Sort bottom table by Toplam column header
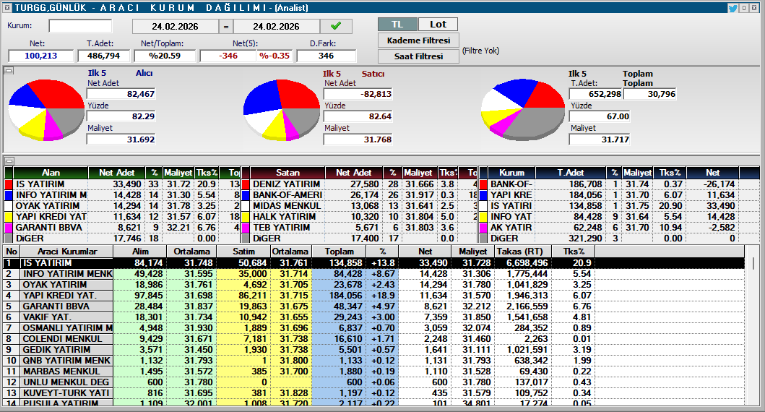 pyautogui.click(x=339, y=252)
